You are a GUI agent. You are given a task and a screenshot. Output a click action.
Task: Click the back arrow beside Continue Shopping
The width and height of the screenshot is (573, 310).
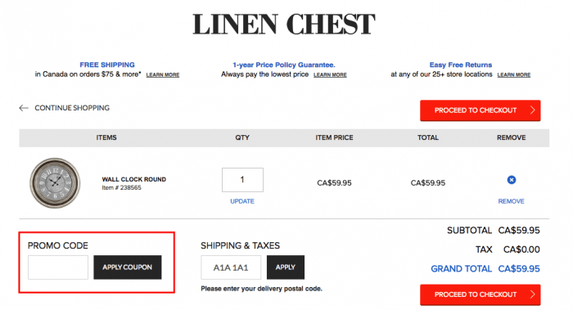pos(24,108)
